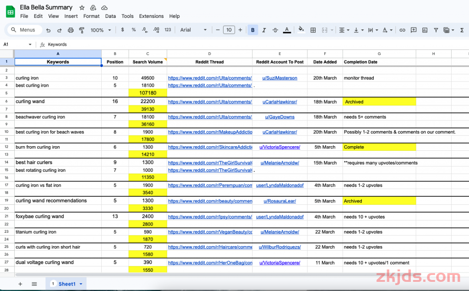The width and height of the screenshot is (469, 291).
Task: Click the Functions sigma icon
Action: (462, 30)
